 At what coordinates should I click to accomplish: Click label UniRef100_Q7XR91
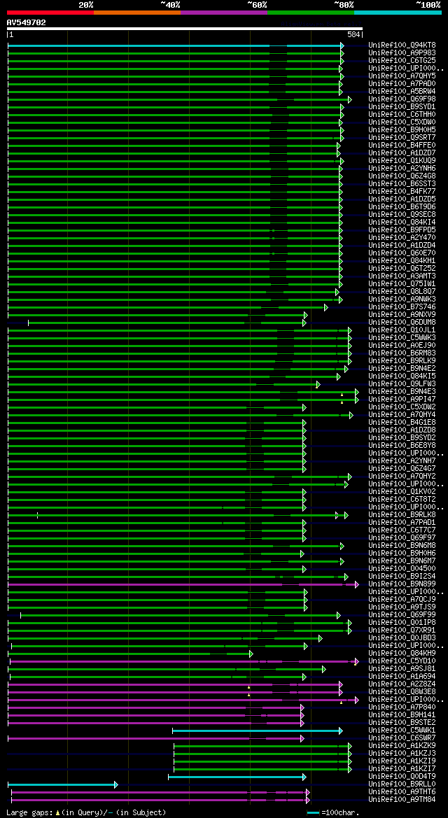pyautogui.click(x=402, y=630)
